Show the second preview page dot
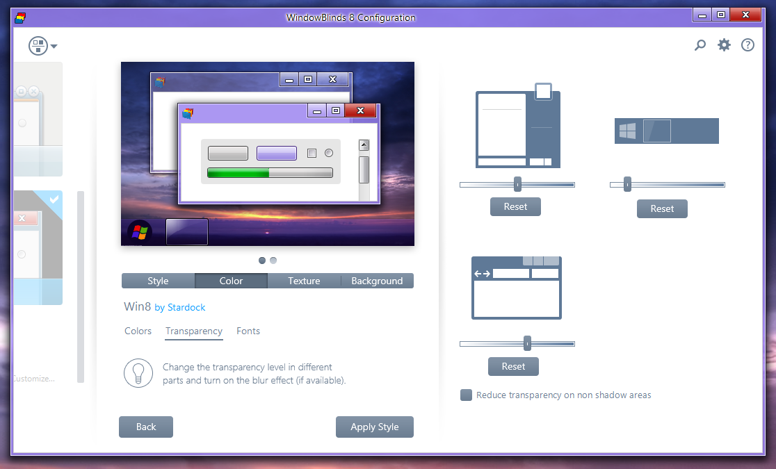776x469 pixels. [x=273, y=261]
